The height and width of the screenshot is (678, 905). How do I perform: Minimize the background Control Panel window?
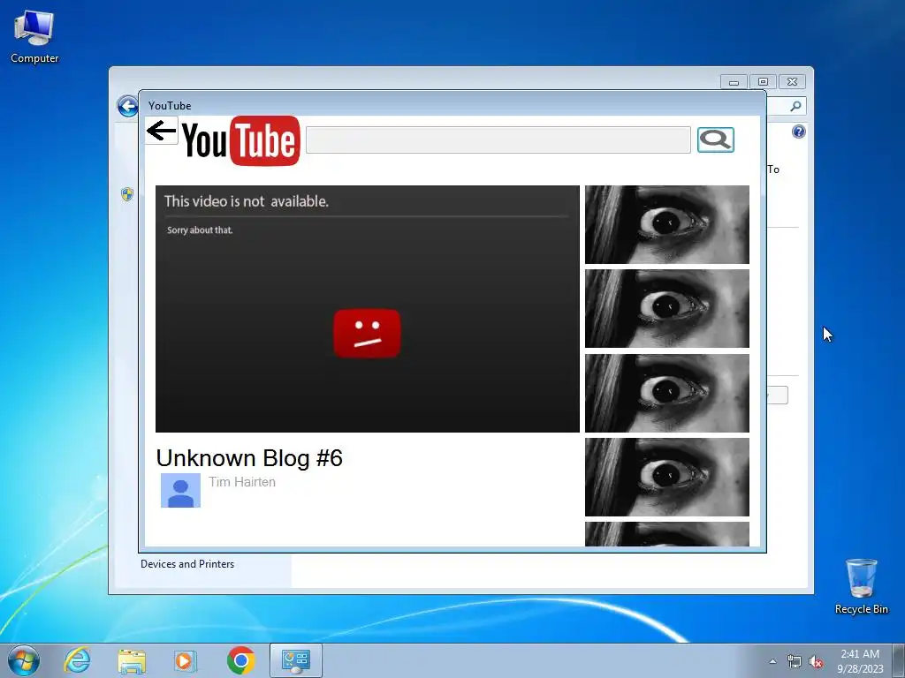(734, 82)
